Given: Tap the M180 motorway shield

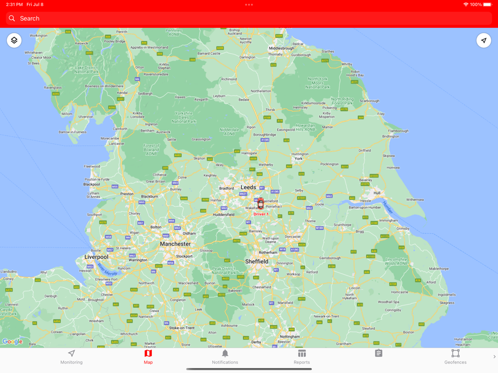Looking at the screenshot, I should 320,228.
